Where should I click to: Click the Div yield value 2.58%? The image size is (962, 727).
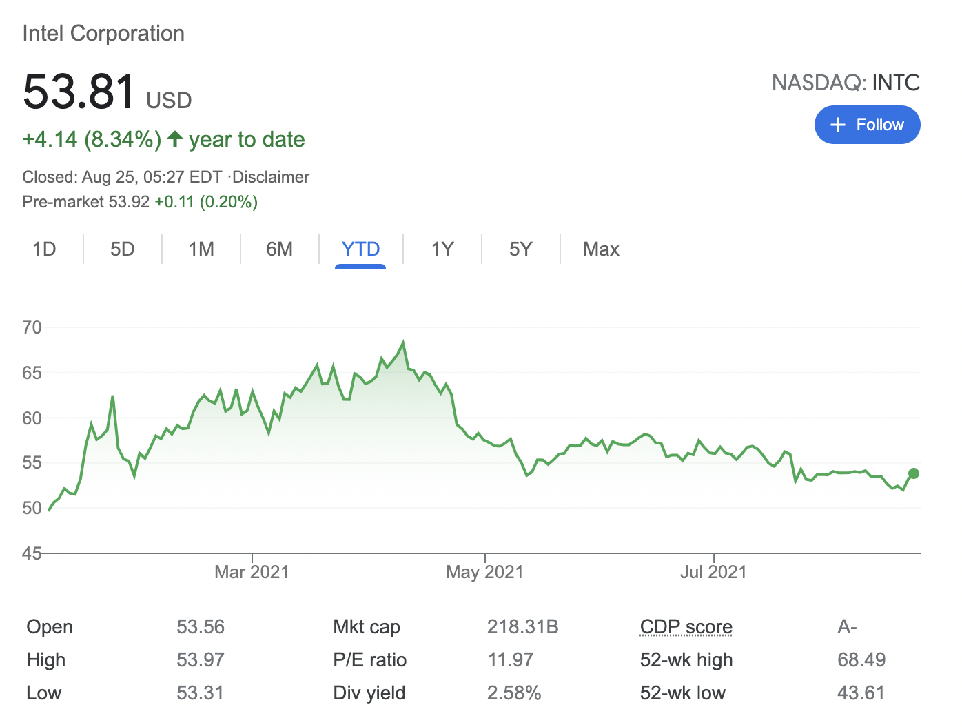[x=514, y=693]
